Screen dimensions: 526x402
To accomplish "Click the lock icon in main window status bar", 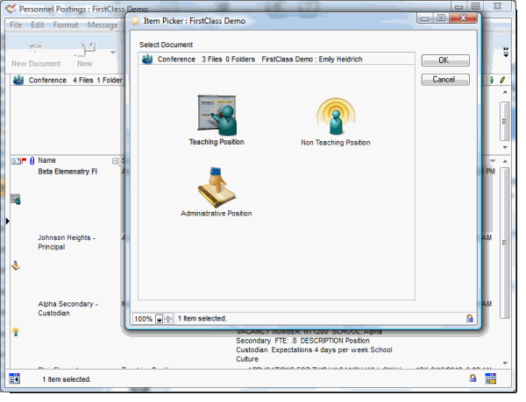I will 473,378.
